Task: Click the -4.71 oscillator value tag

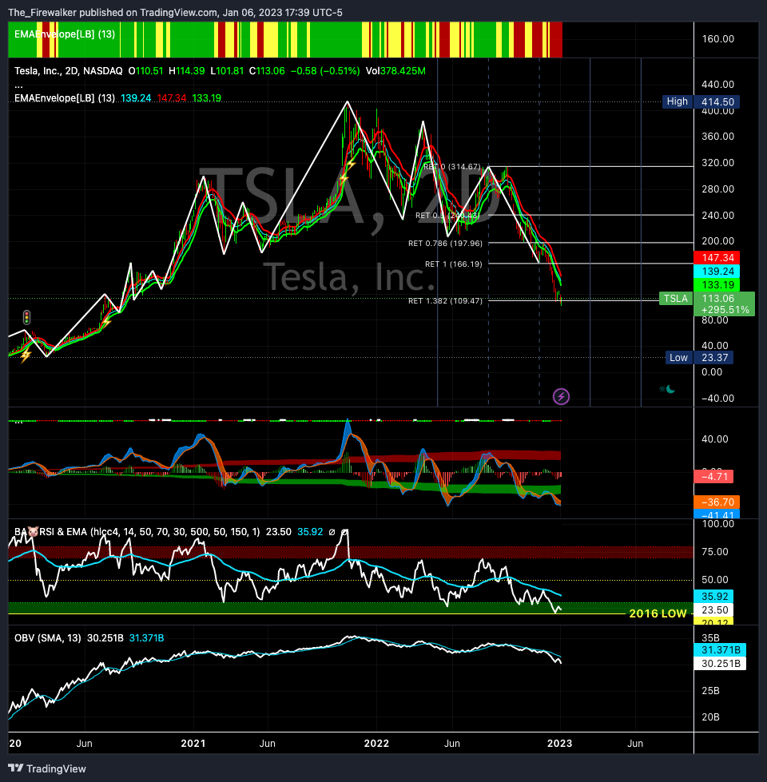Action: click(x=713, y=476)
